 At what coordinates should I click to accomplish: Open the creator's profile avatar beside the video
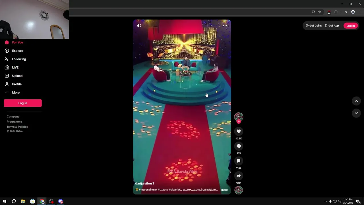click(x=239, y=117)
